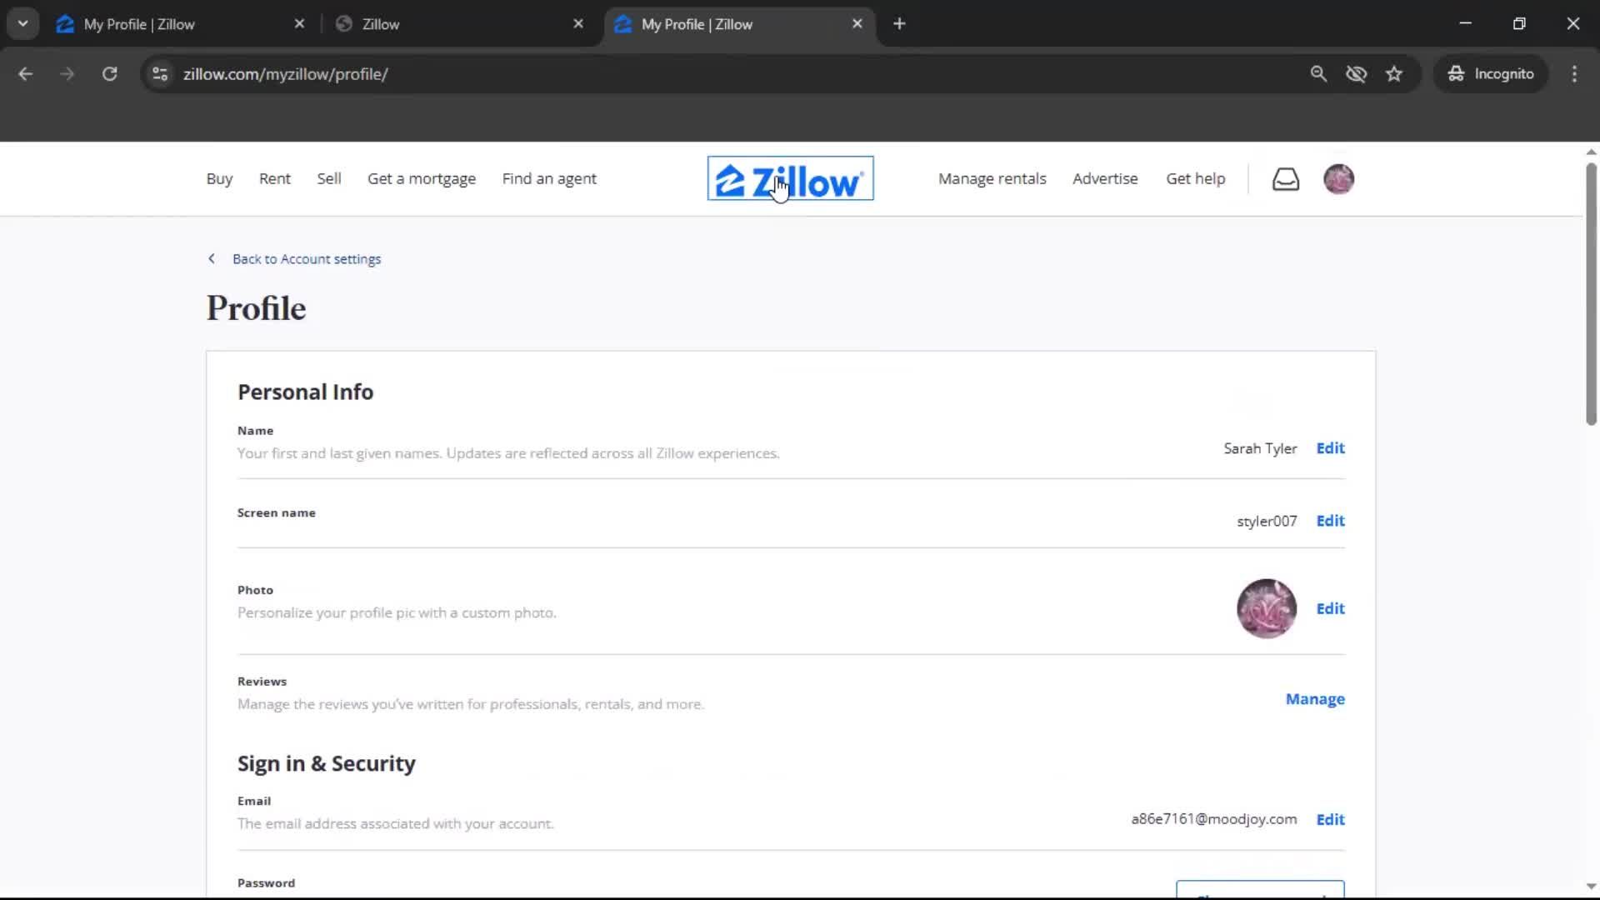The width and height of the screenshot is (1600, 900).
Task: Open a new browser tab
Action: [900, 23]
